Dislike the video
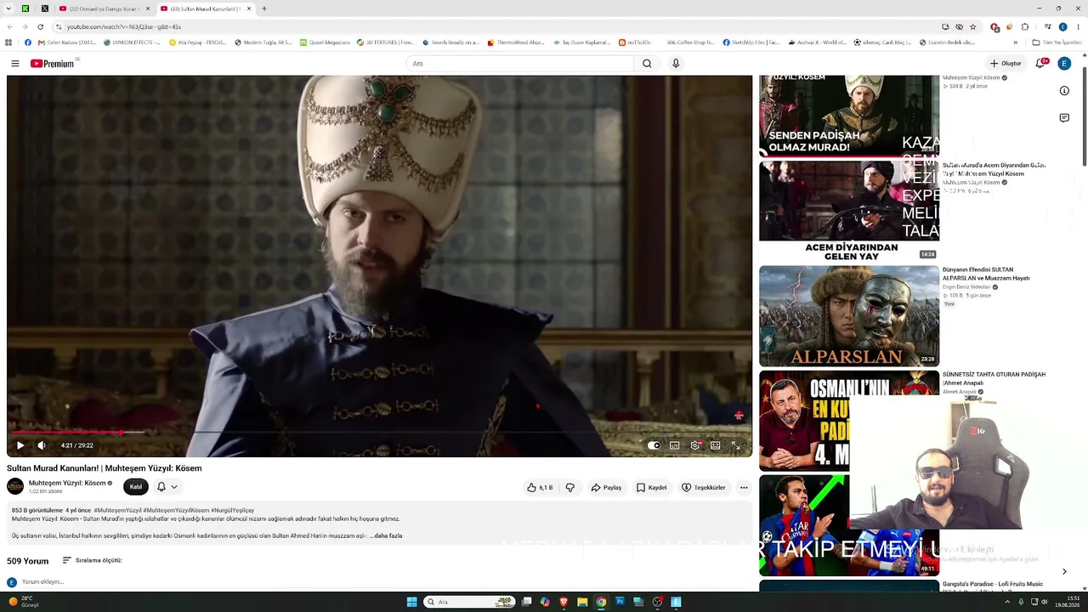The height and width of the screenshot is (612, 1088). tap(570, 488)
